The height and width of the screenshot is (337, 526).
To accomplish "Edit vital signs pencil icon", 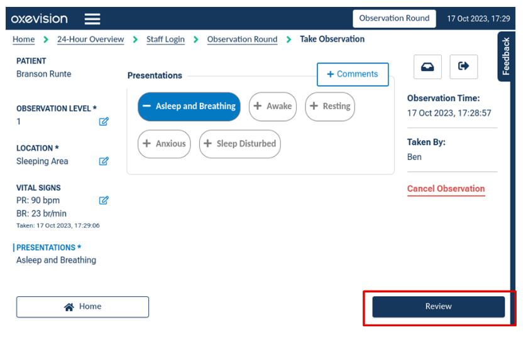I will tap(104, 200).
